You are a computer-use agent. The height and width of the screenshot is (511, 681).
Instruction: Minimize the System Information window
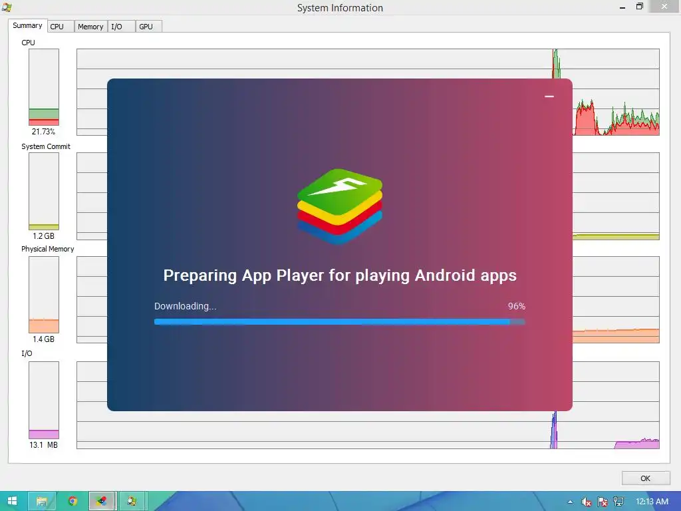(622, 7)
